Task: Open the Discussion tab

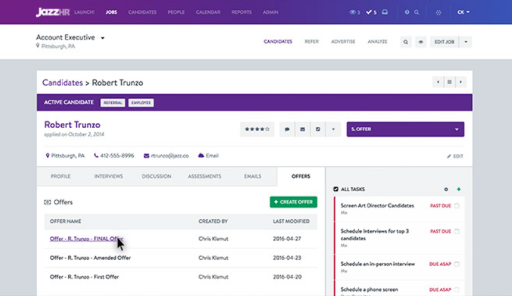Action: coord(156,176)
